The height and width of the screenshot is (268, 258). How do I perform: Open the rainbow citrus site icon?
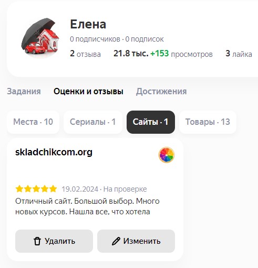click(167, 155)
